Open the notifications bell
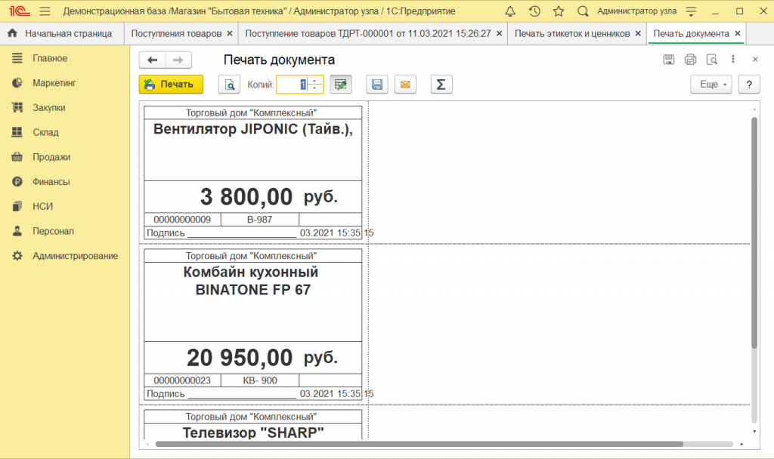The image size is (774, 459). [510, 11]
